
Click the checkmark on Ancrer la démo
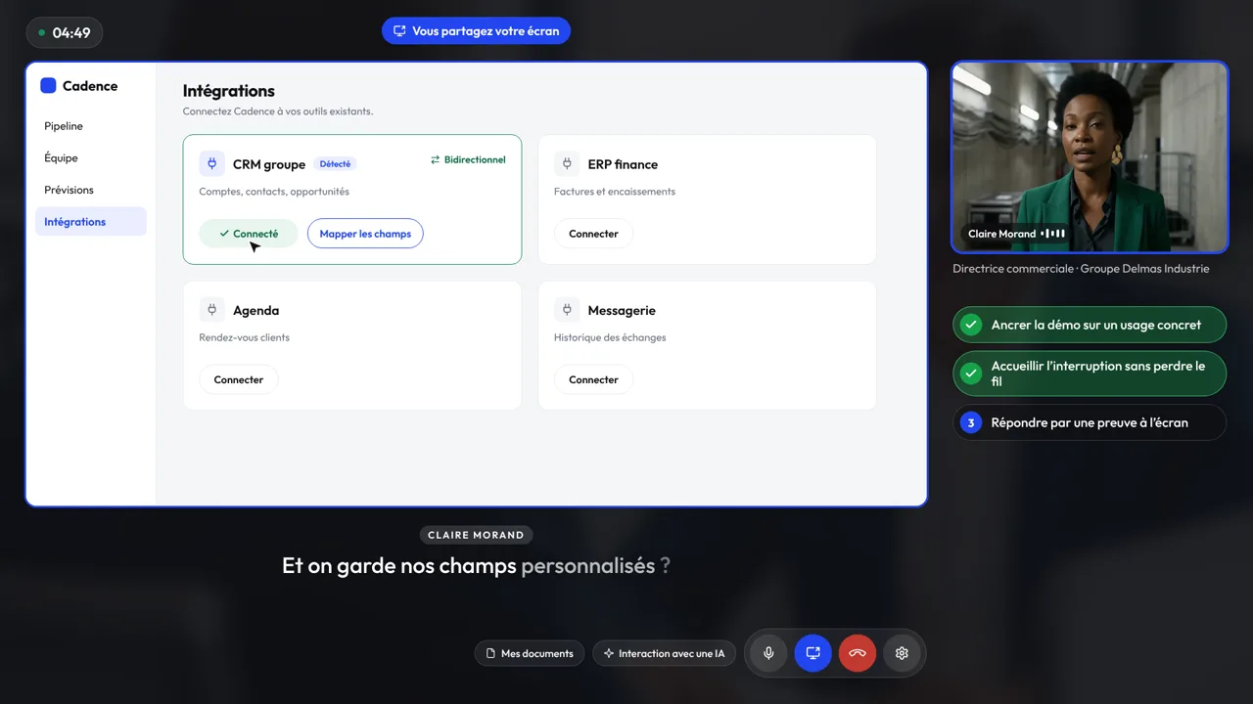(971, 325)
